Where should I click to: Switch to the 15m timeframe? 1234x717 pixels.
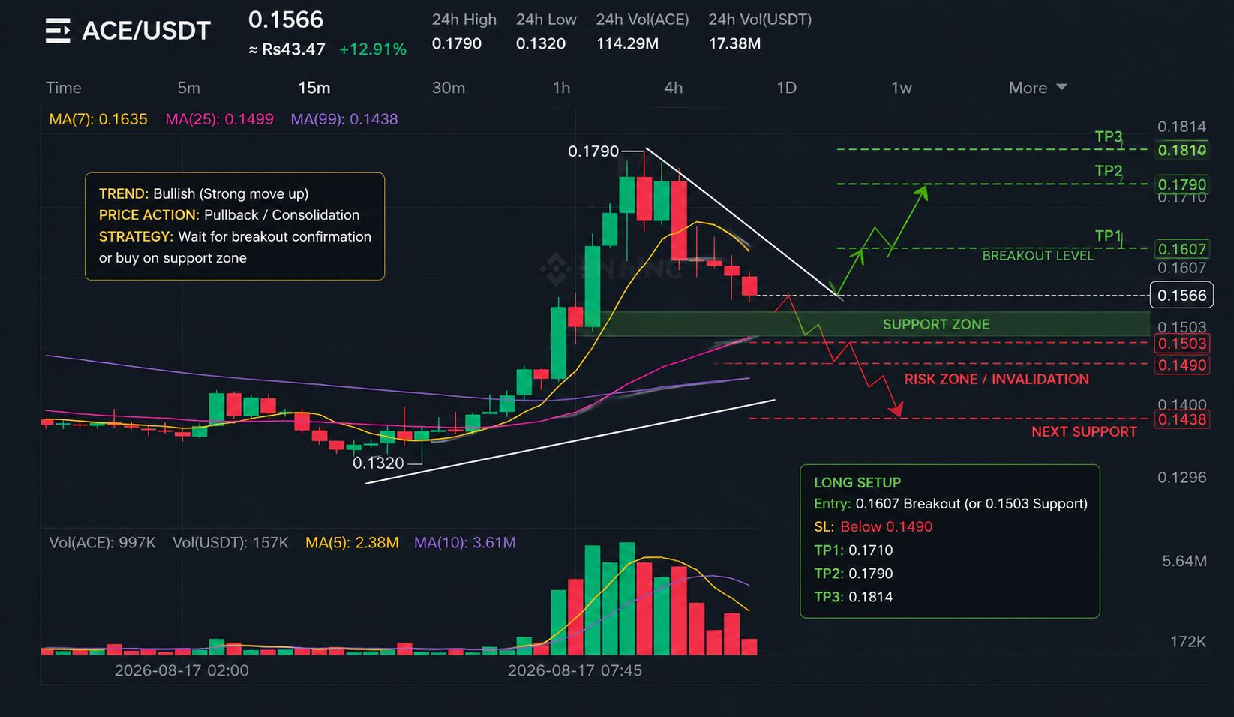[314, 88]
